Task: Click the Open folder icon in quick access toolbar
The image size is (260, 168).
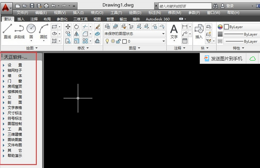Action: point(25,6)
